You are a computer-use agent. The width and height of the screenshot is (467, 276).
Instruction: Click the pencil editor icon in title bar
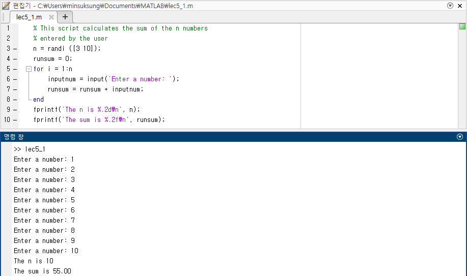(x=6, y=6)
